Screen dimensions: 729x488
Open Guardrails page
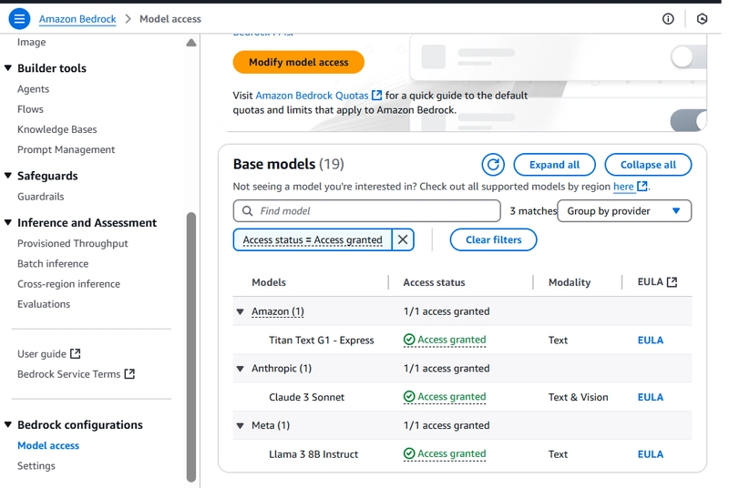click(x=40, y=197)
